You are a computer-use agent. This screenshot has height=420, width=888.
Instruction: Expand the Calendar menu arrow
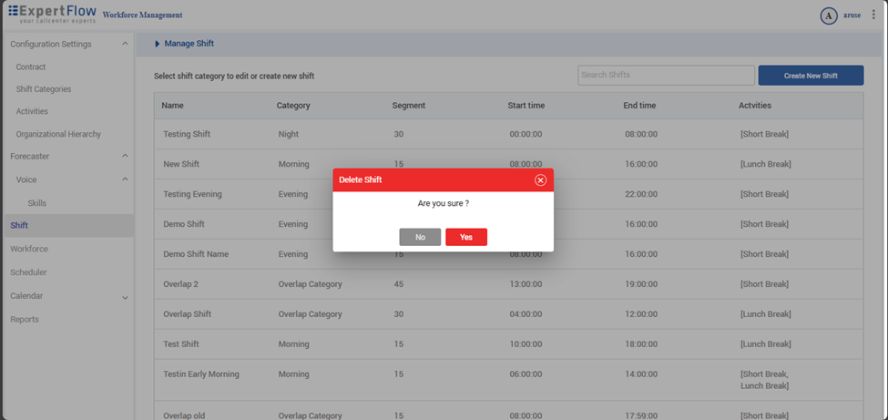(x=125, y=297)
